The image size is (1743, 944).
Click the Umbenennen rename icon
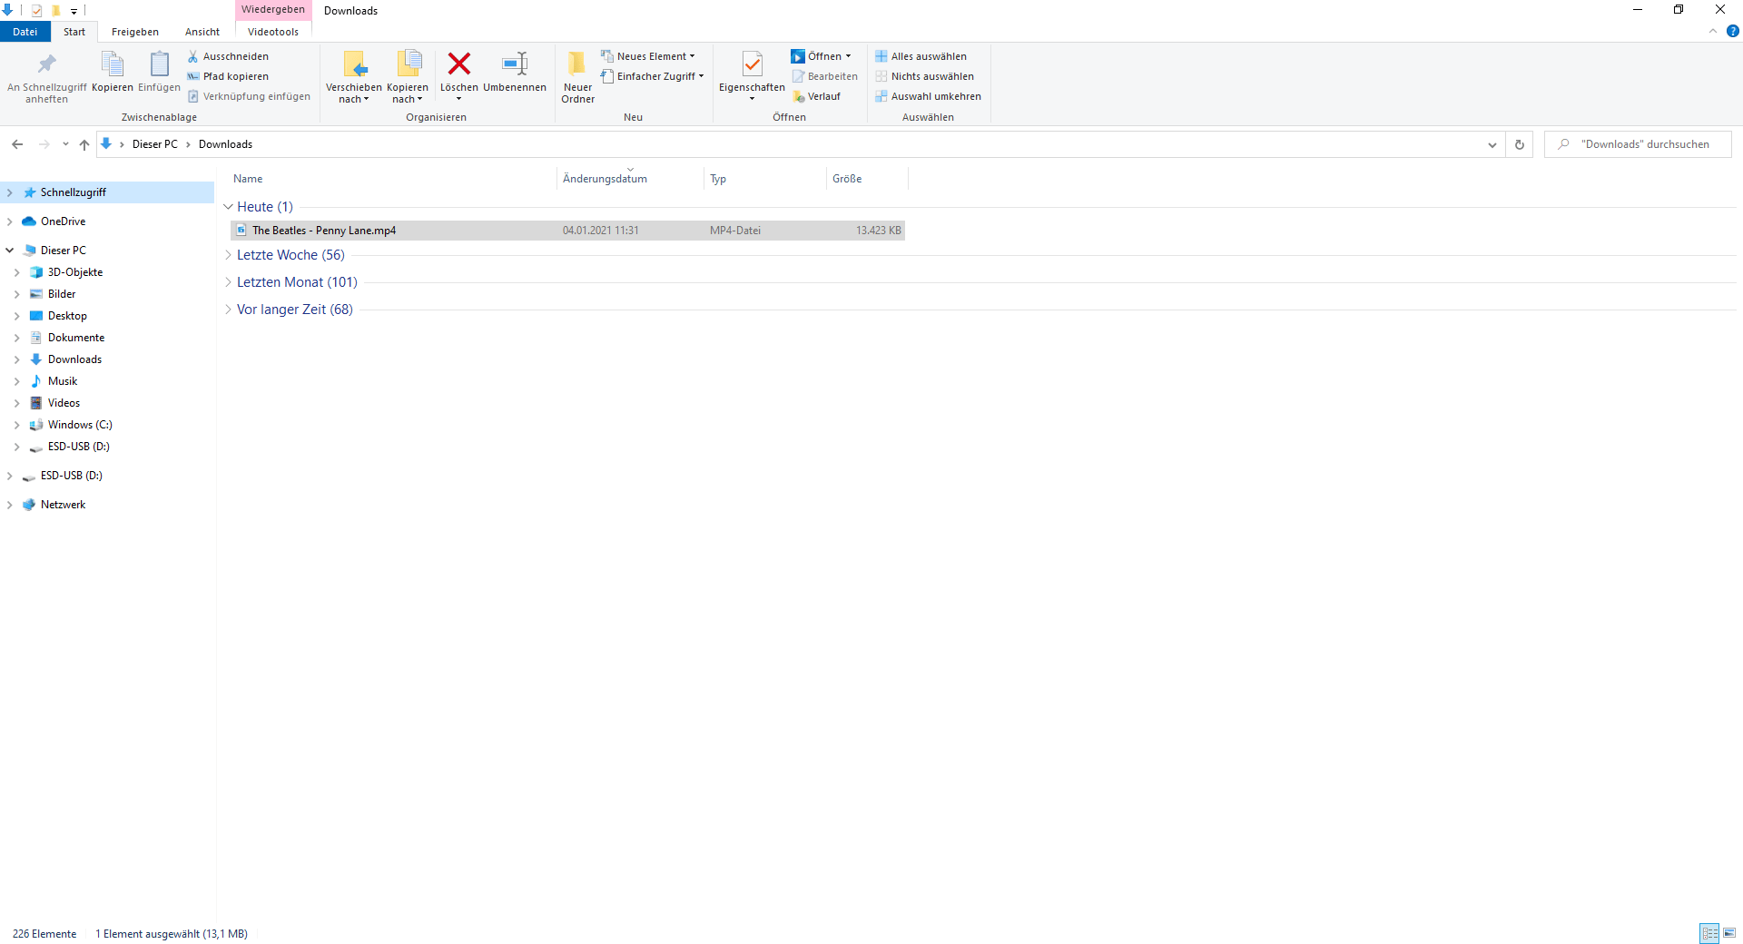pyautogui.click(x=515, y=64)
